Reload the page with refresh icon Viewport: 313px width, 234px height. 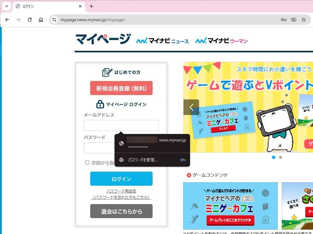[x=30, y=20]
